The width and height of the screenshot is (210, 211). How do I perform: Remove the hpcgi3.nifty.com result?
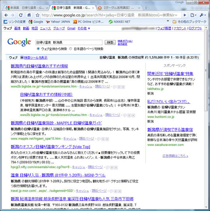tap(116, 167)
